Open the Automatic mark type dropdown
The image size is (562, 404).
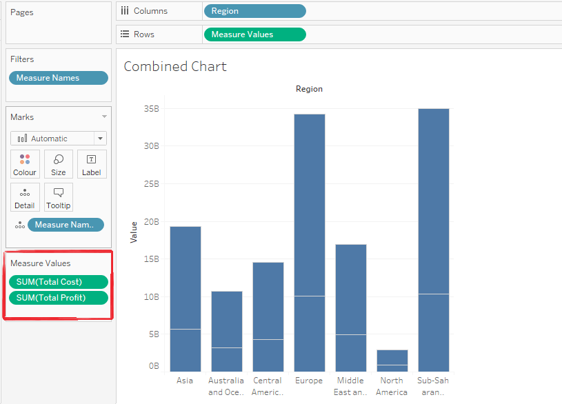[59, 139]
